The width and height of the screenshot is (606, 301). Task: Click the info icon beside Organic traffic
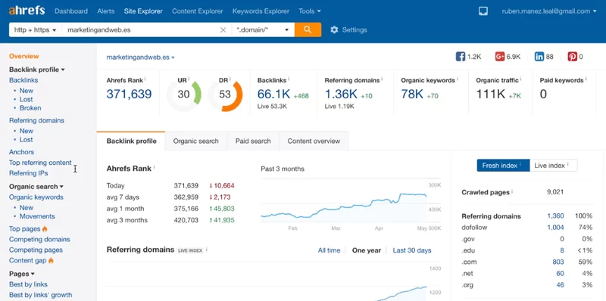coord(520,79)
